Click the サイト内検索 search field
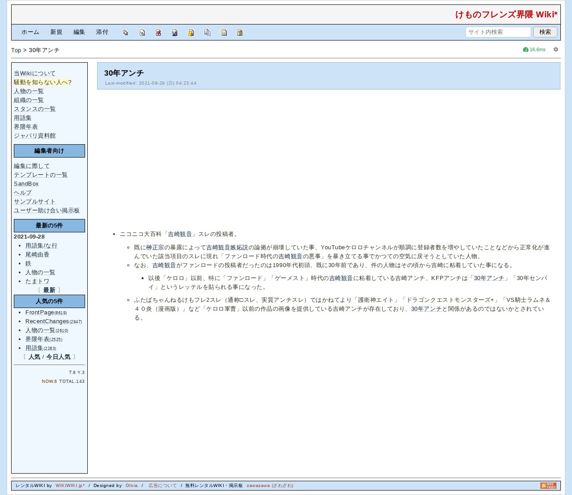This screenshot has width=572, height=495. click(498, 32)
